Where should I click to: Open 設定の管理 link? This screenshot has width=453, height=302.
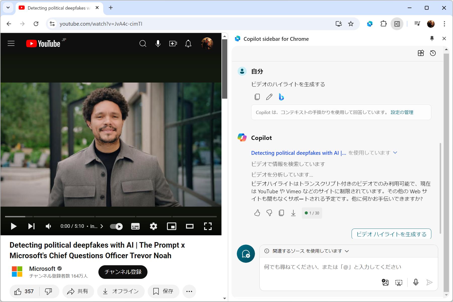[x=402, y=112]
